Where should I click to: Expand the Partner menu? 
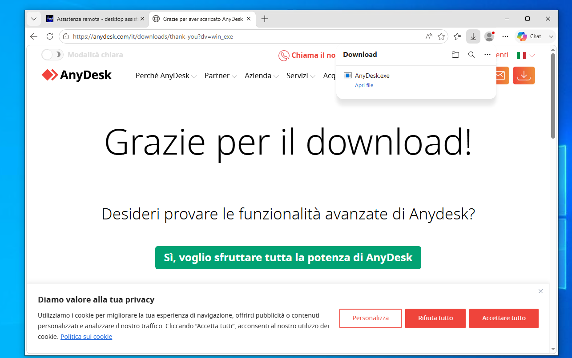point(221,76)
